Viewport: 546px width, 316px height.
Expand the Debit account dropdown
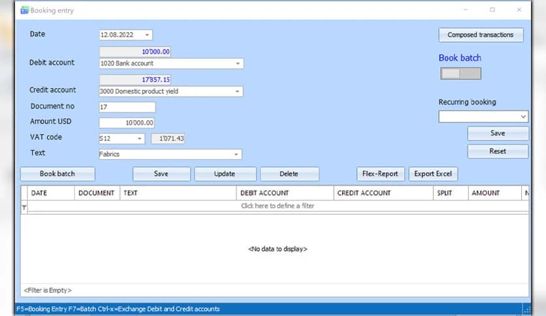pyautogui.click(x=238, y=63)
